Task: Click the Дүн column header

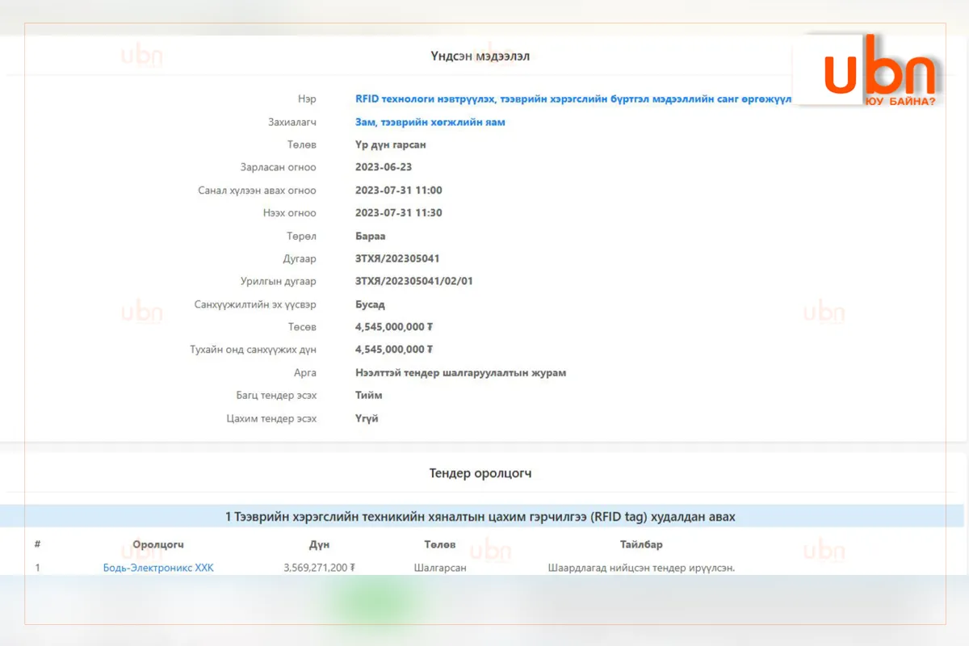Action: (x=319, y=545)
